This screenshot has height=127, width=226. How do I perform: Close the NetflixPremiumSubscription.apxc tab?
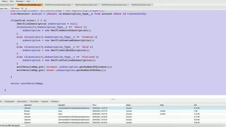(x=72, y=5)
